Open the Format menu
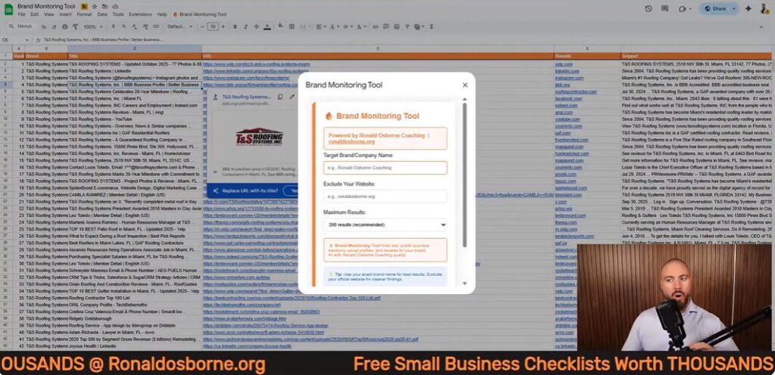775x375 pixels. click(84, 14)
